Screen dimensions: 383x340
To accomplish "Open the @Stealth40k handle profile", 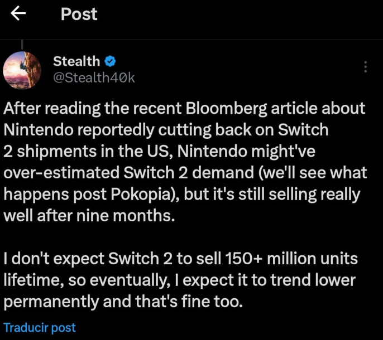I will click(94, 78).
